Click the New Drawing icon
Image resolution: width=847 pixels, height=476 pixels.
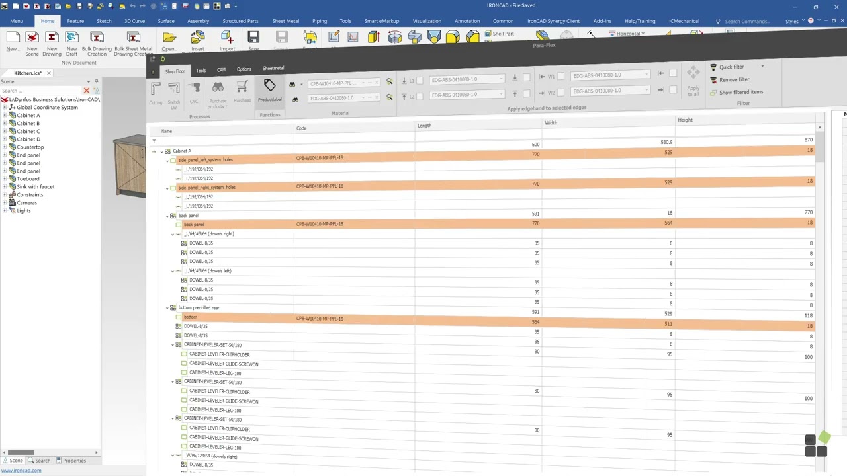(52, 38)
